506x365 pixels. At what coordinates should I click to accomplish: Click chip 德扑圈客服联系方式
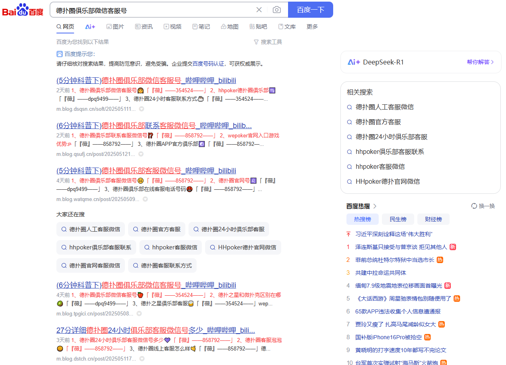(162, 265)
